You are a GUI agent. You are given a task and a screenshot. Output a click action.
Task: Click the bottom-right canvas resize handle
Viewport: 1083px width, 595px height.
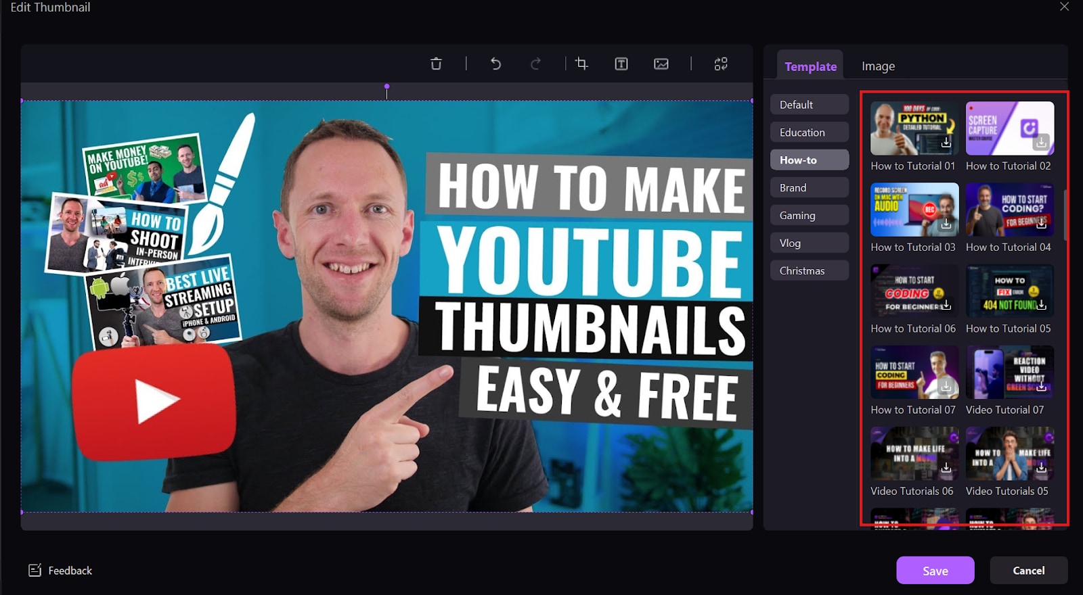pos(752,512)
